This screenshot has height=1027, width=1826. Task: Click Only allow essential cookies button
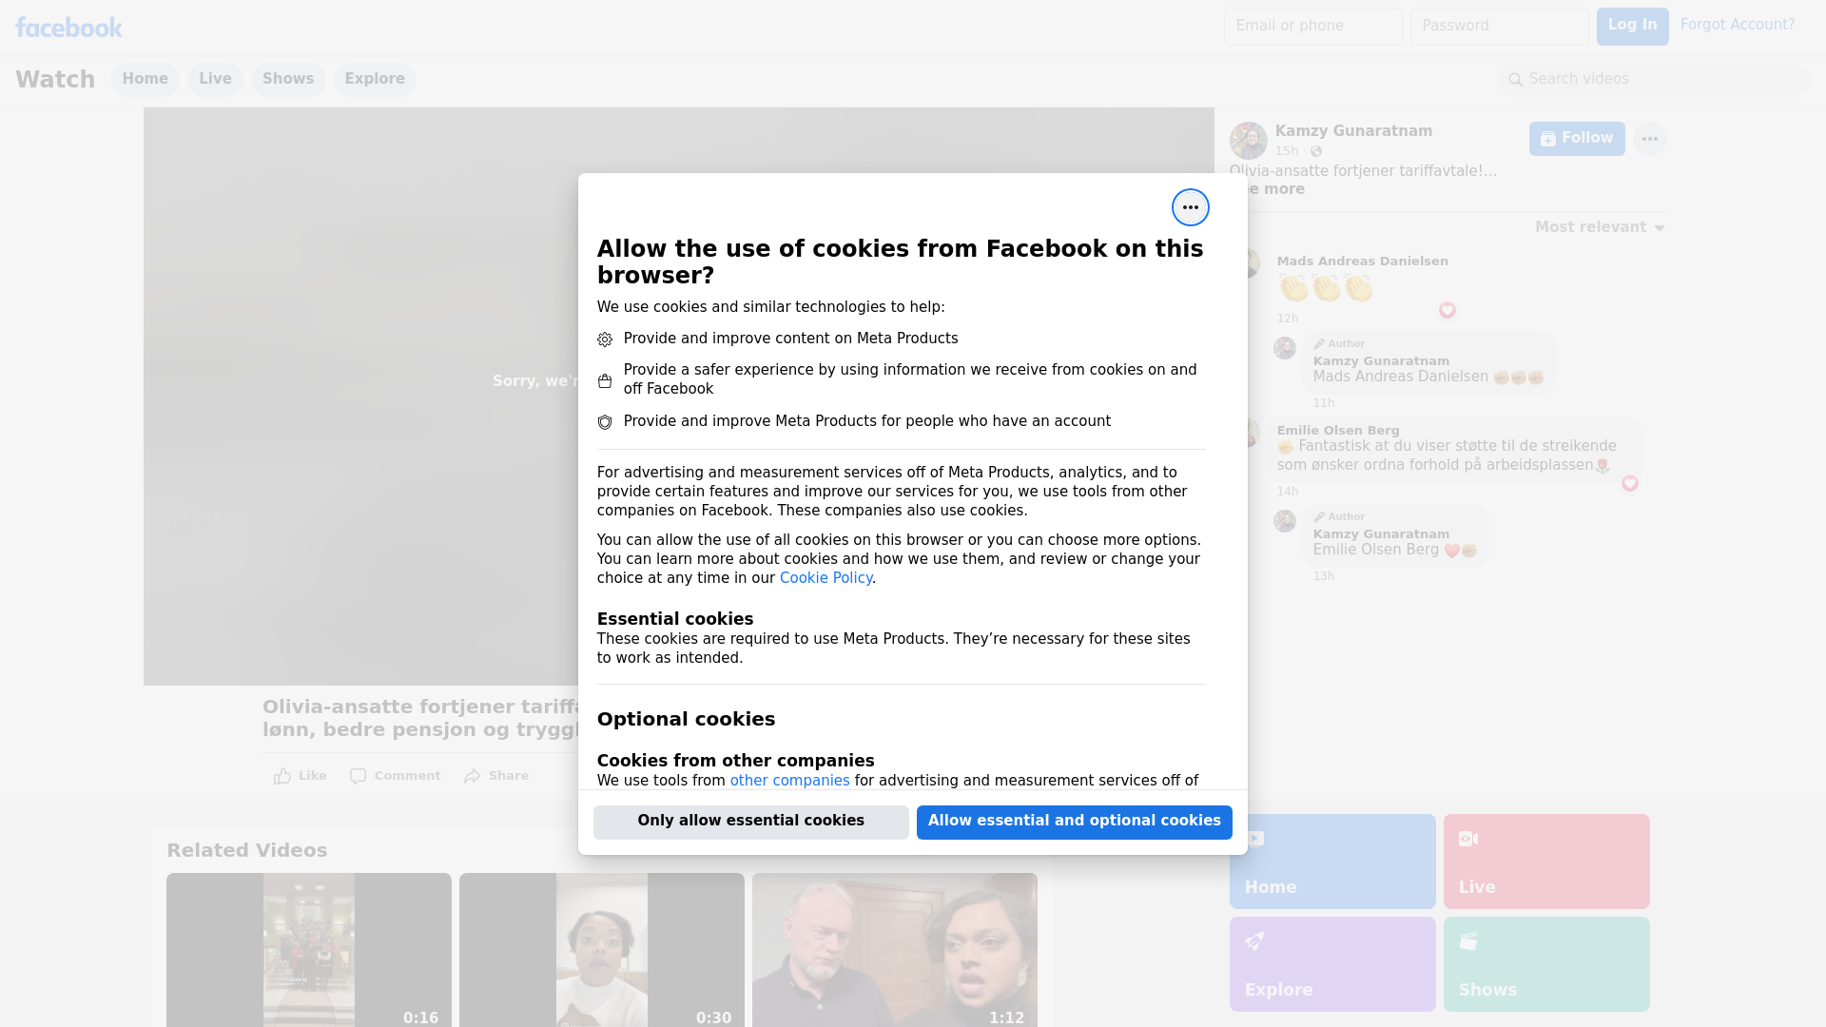[751, 823]
